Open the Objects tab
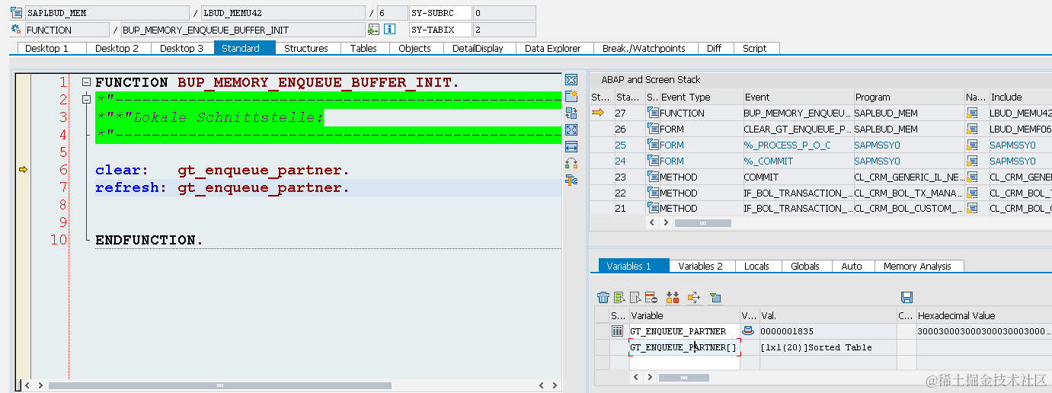Viewport: 1052px width, 393px height. pyautogui.click(x=415, y=48)
